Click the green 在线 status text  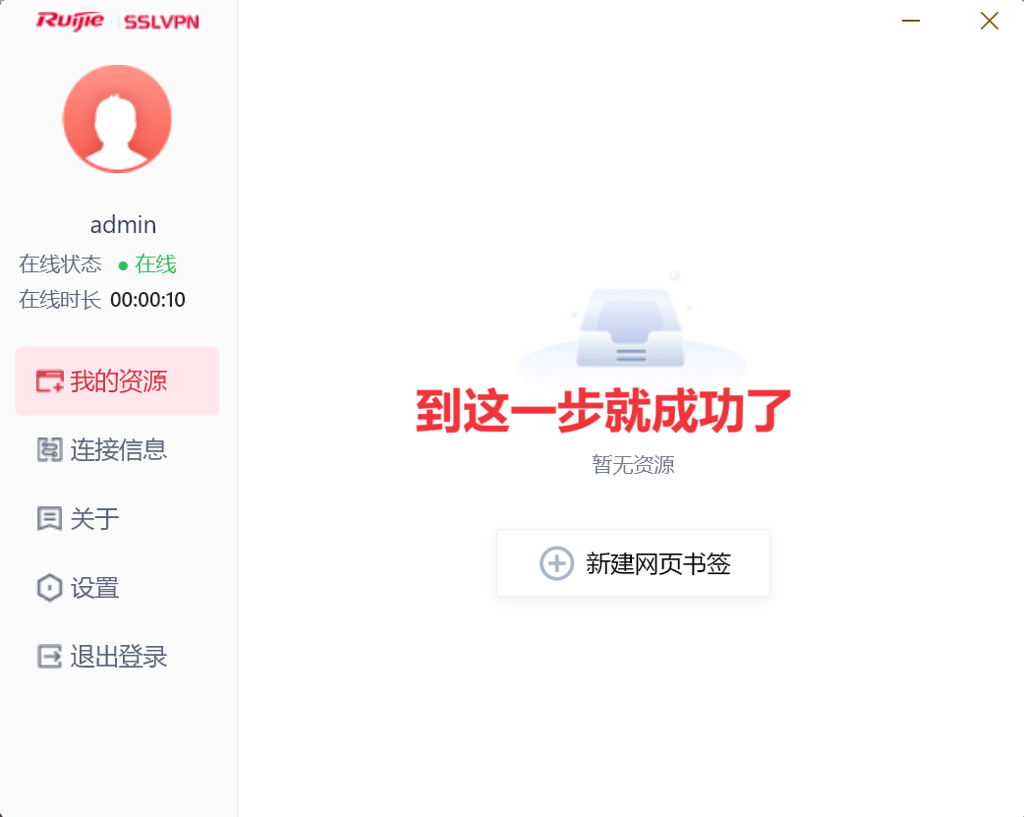[x=155, y=264]
